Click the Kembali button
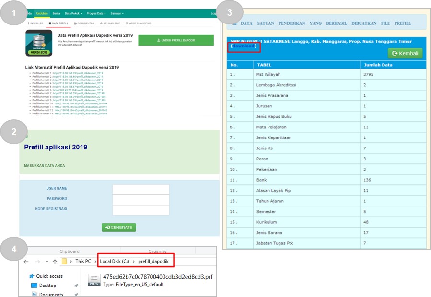This screenshot has height=297, width=431. click(405, 53)
